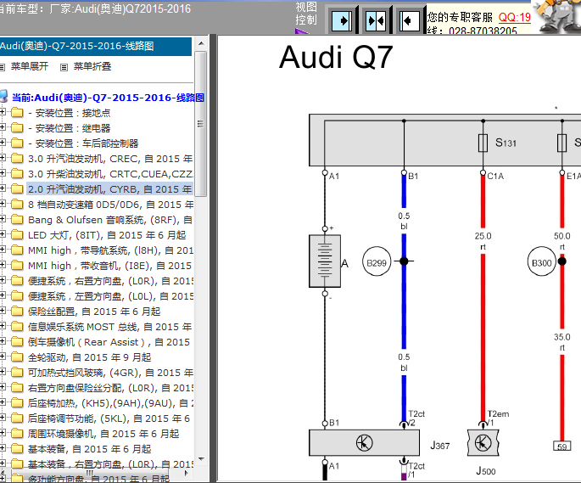Click the B299 connection circle

(377, 262)
